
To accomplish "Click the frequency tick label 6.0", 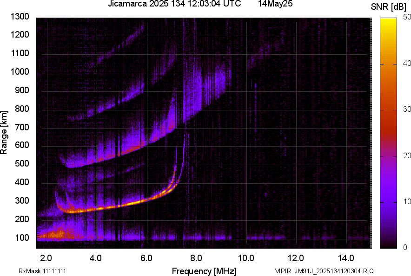I will pyautogui.click(x=146, y=258).
